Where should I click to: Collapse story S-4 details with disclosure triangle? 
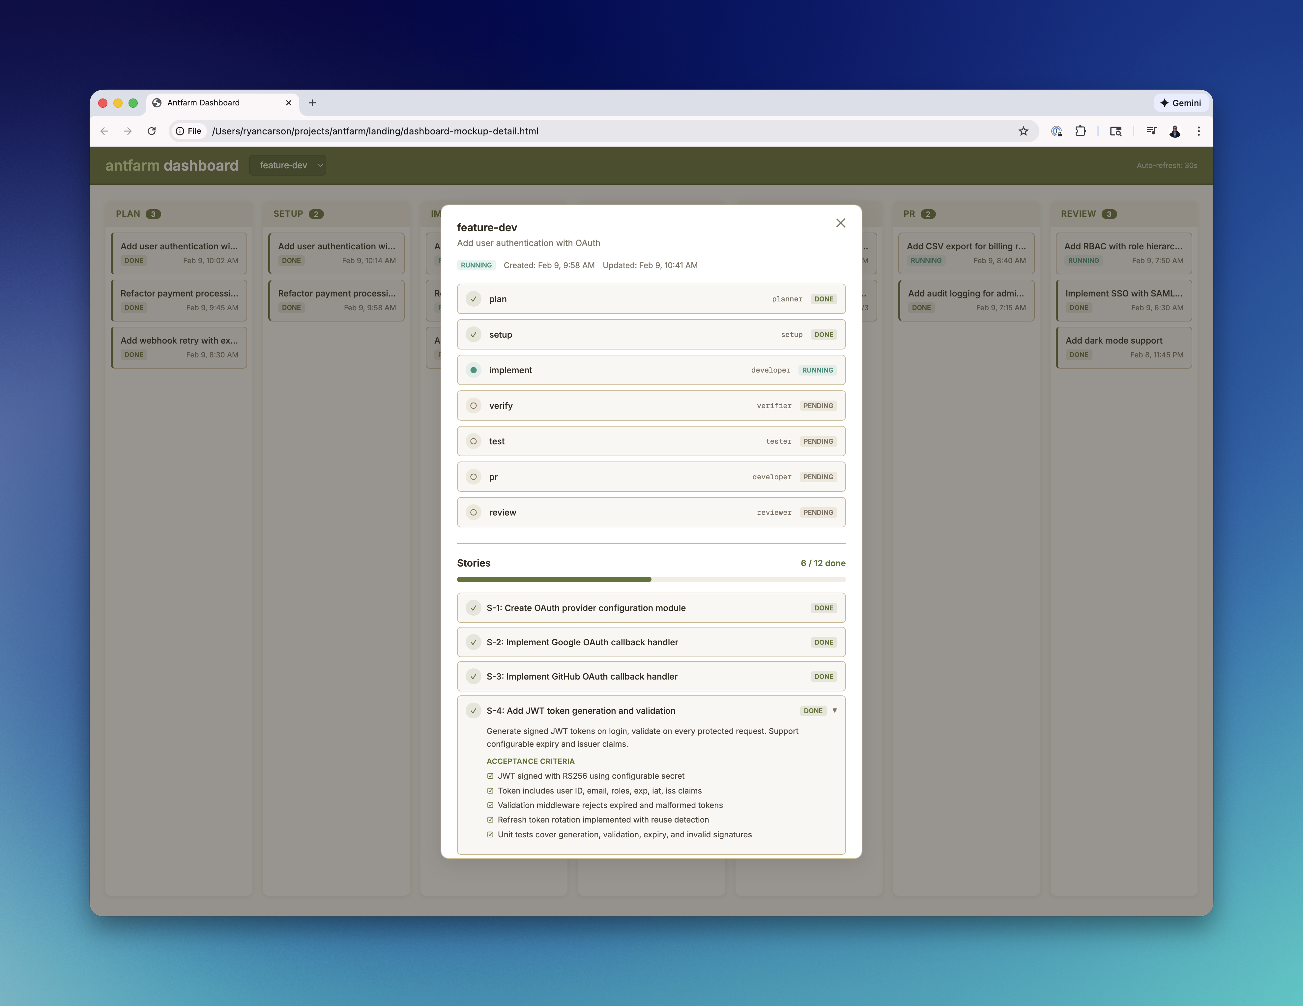[835, 710]
